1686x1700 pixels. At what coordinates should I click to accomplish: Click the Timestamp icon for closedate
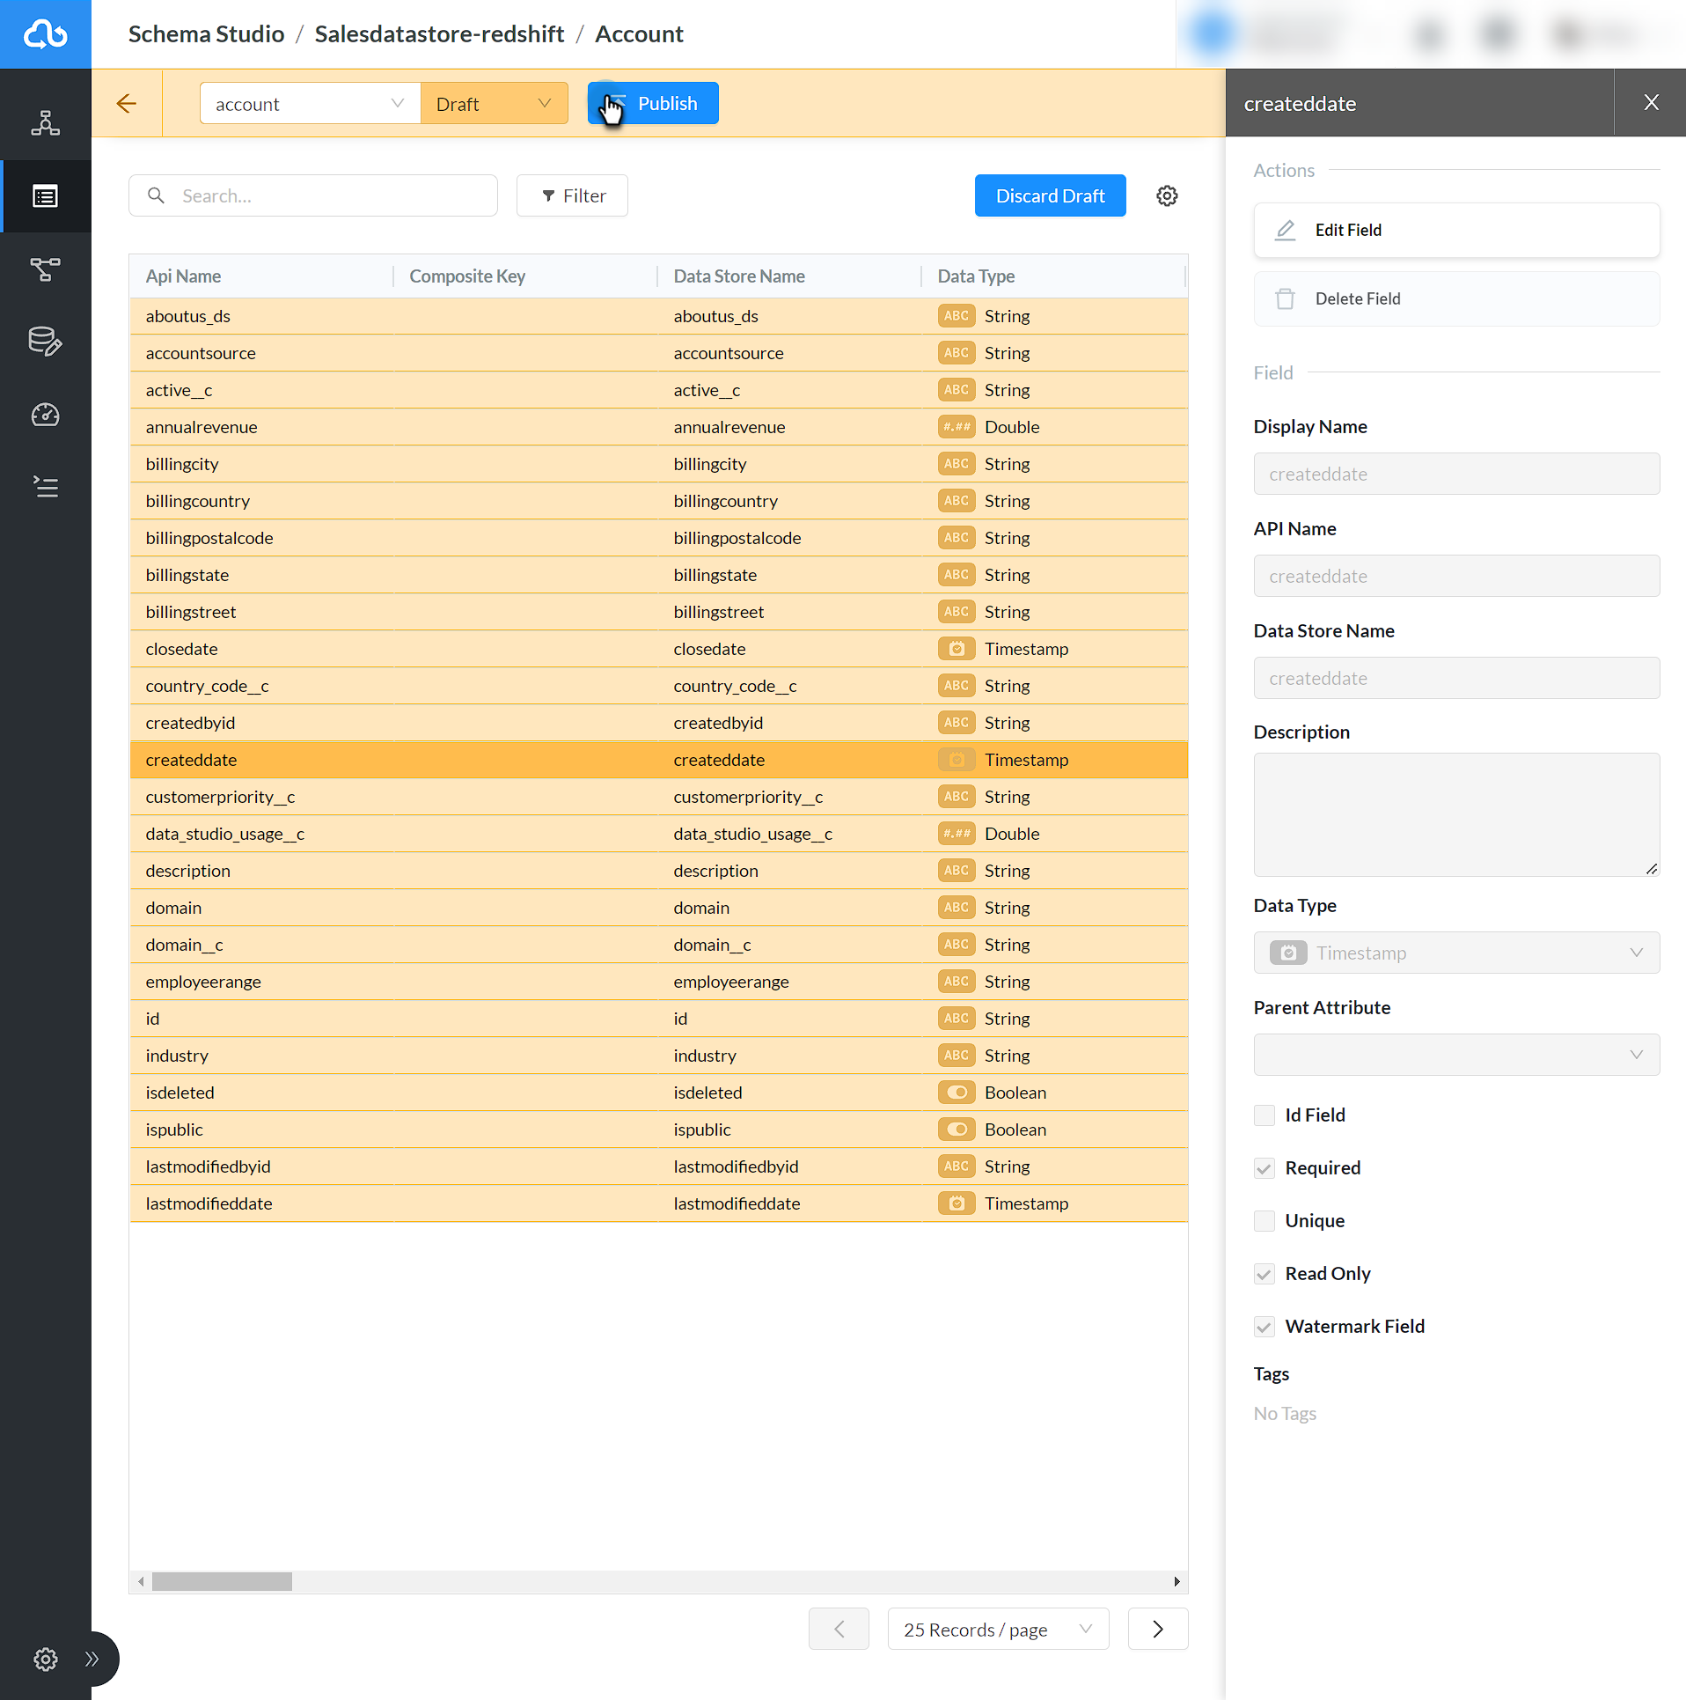pyautogui.click(x=956, y=649)
